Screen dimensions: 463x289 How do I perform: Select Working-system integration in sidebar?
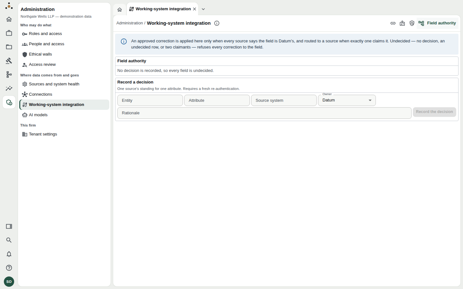coord(64,105)
